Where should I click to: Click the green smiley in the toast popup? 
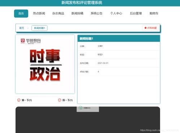pos(80,108)
